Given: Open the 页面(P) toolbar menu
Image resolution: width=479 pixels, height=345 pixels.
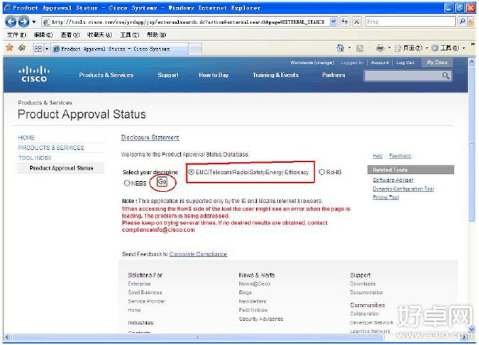Looking at the screenshot, I should (x=411, y=48).
